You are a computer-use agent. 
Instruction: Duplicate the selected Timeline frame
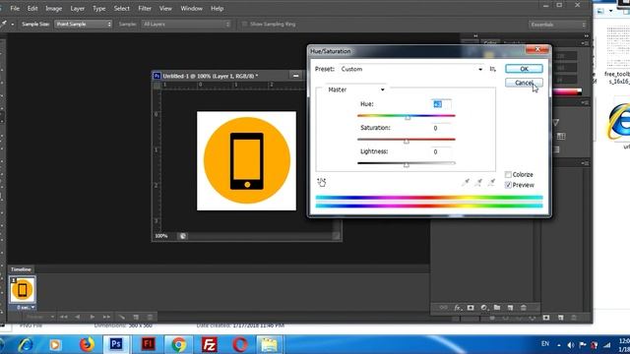point(136,317)
